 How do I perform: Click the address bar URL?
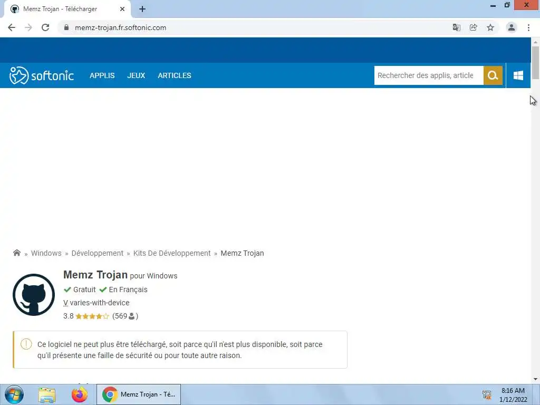[120, 27]
